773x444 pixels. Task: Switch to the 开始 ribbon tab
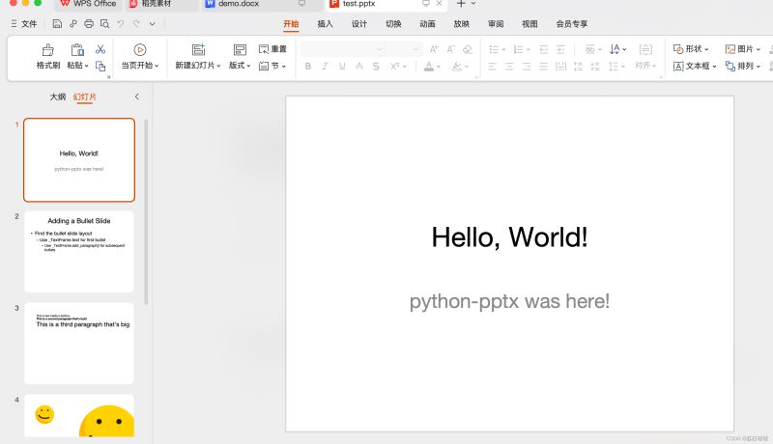pyautogui.click(x=291, y=23)
